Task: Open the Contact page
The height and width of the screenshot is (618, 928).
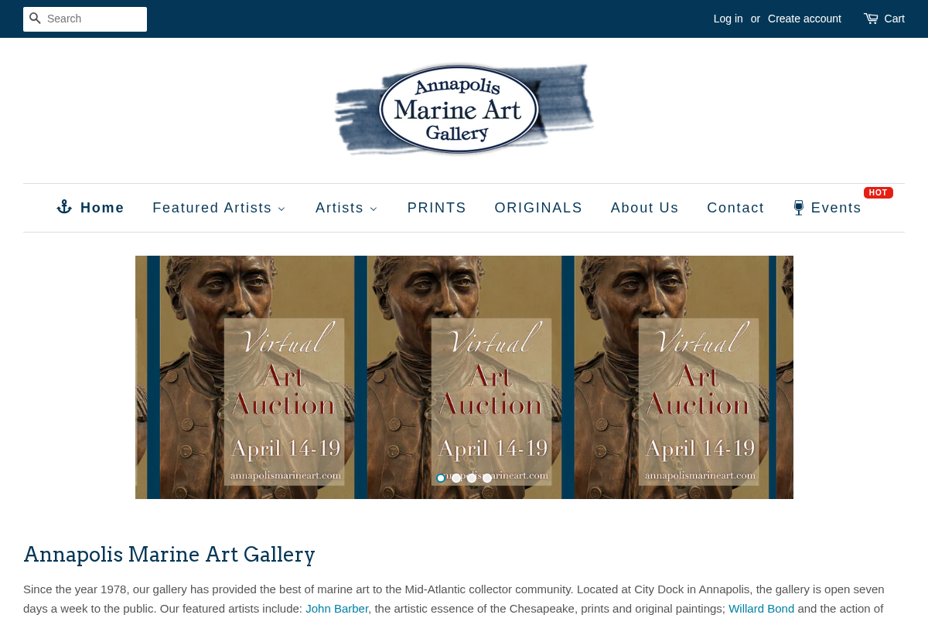Action: point(735,206)
